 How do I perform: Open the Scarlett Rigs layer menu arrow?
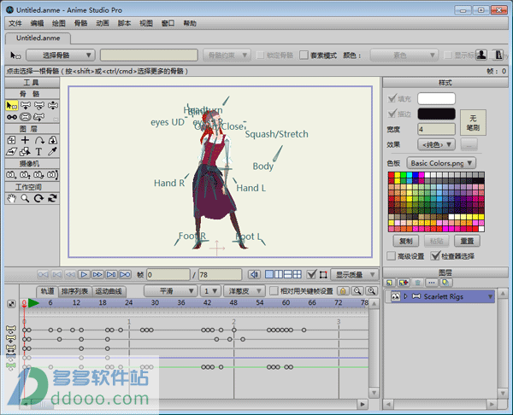point(490,296)
